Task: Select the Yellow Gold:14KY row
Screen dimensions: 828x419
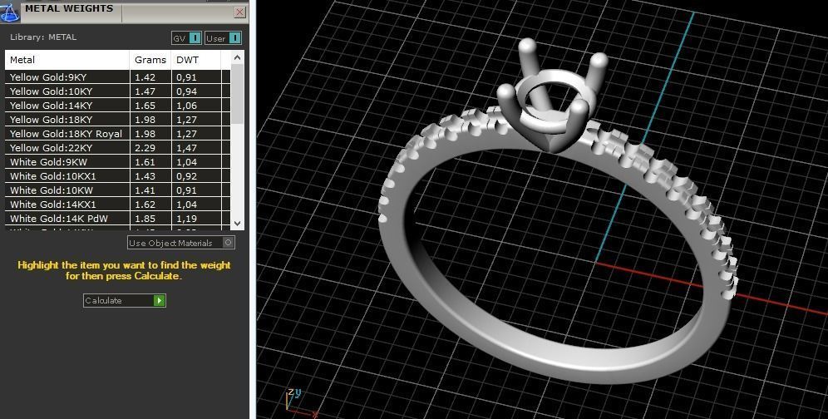Action: pos(118,105)
